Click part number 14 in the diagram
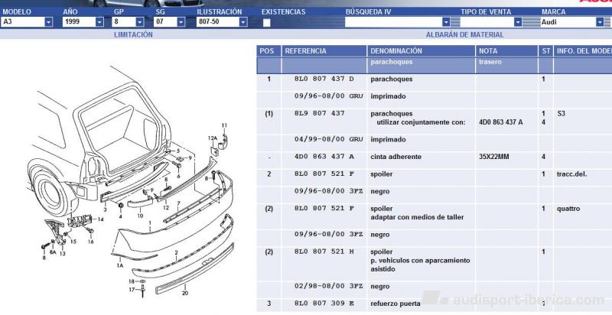The image size is (612, 315). [101, 219]
